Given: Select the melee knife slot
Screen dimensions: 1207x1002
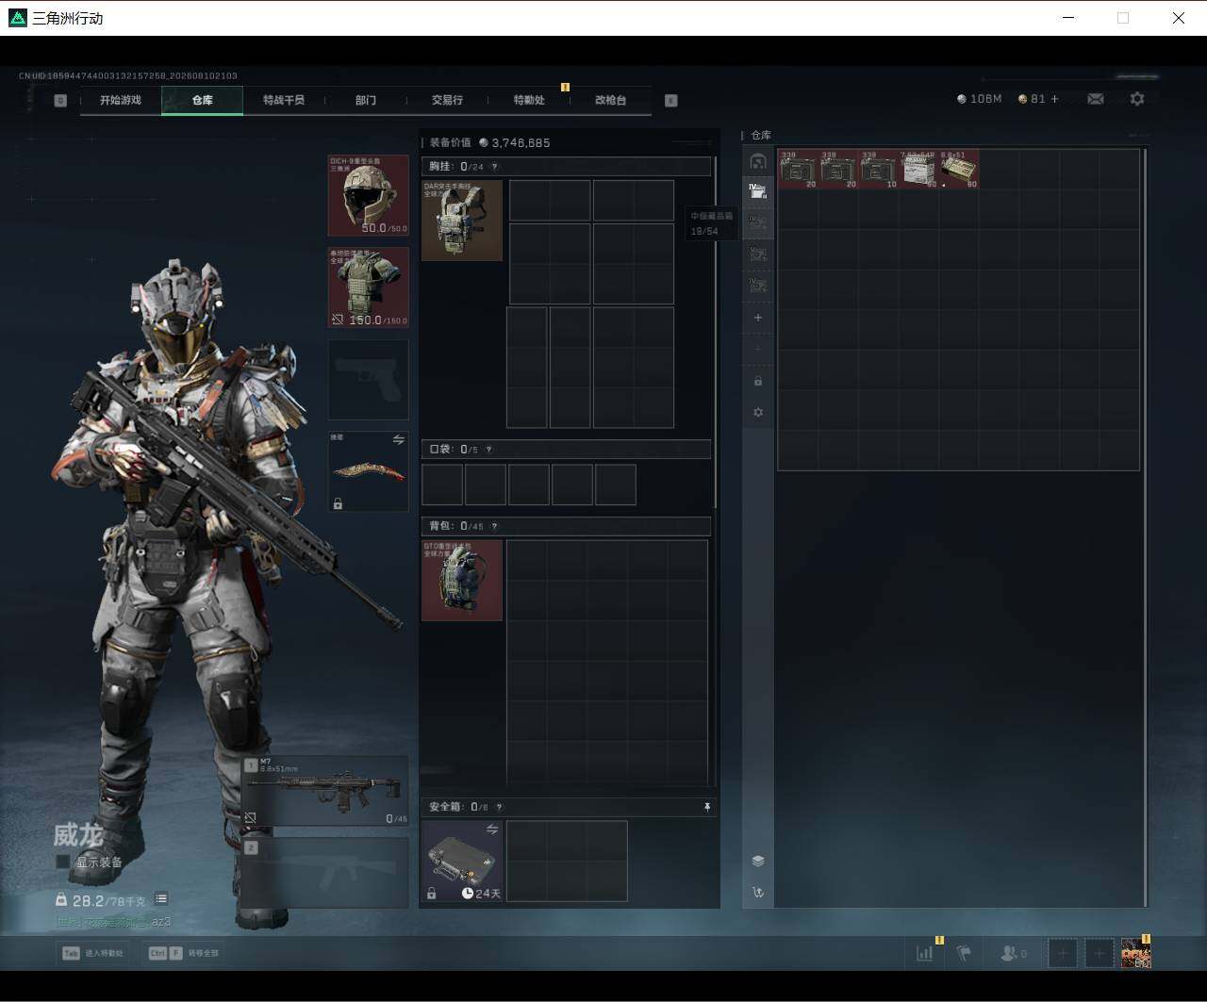Looking at the screenshot, I should point(369,471).
